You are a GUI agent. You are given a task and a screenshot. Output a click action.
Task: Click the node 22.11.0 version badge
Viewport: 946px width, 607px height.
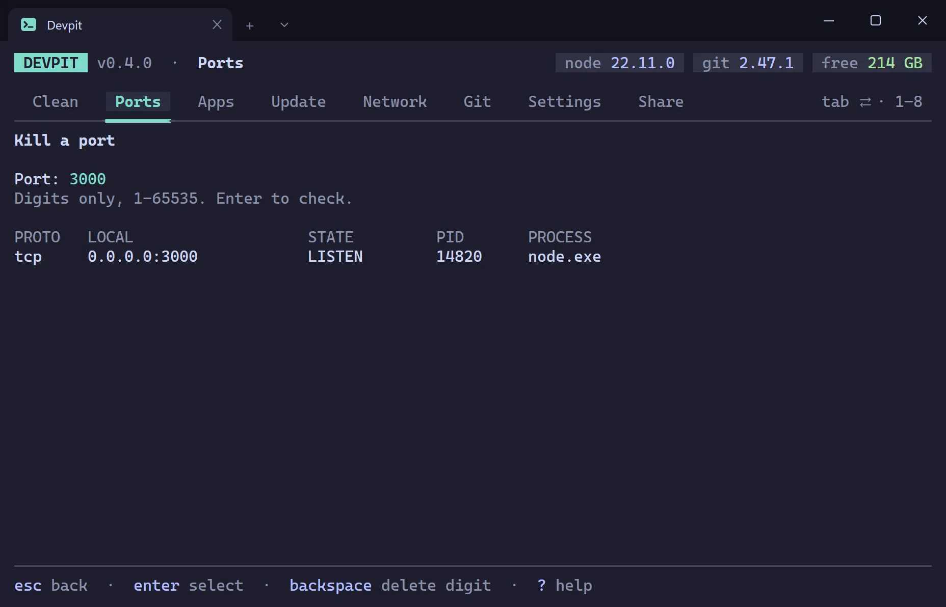coord(620,63)
